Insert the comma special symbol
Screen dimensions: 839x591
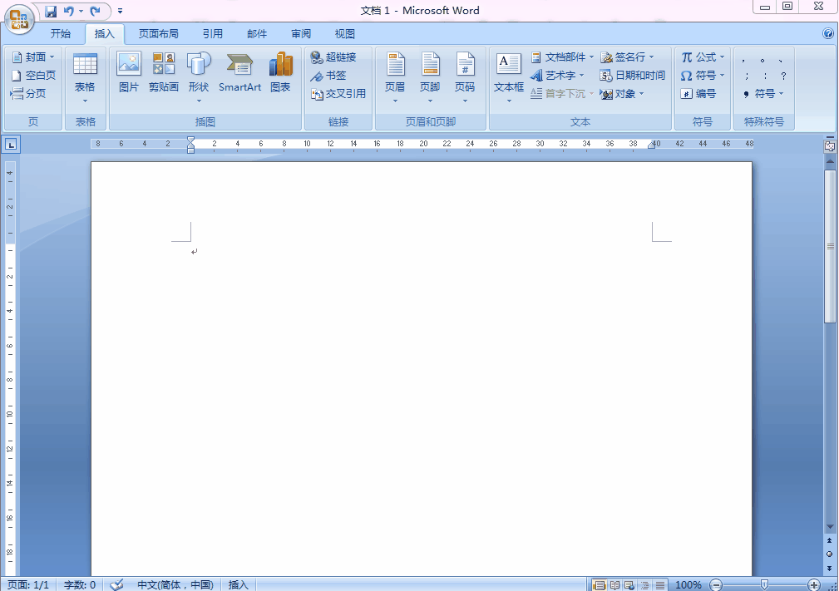click(x=743, y=61)
